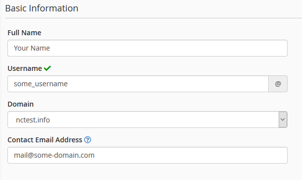Click the Basic Information heading
Screen dimensions: 302x180
(x=42, y=8)
